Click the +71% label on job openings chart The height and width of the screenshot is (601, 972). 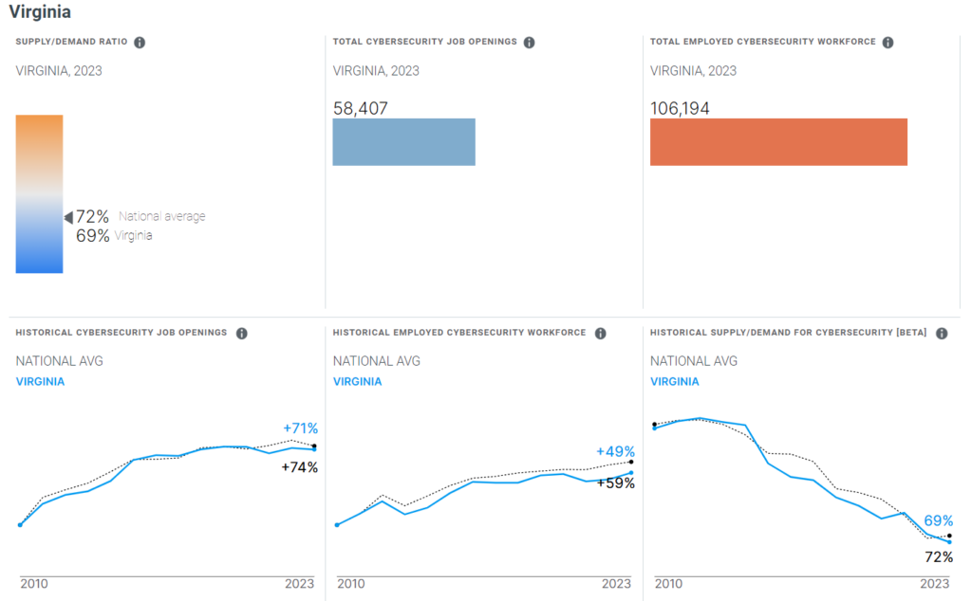300,428
